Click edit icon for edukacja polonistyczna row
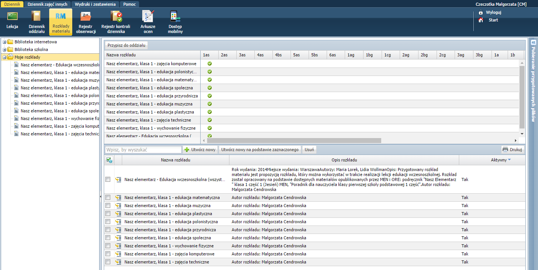Image resolution: width=538 pixels, height=270 pixels. pos(118,222)
